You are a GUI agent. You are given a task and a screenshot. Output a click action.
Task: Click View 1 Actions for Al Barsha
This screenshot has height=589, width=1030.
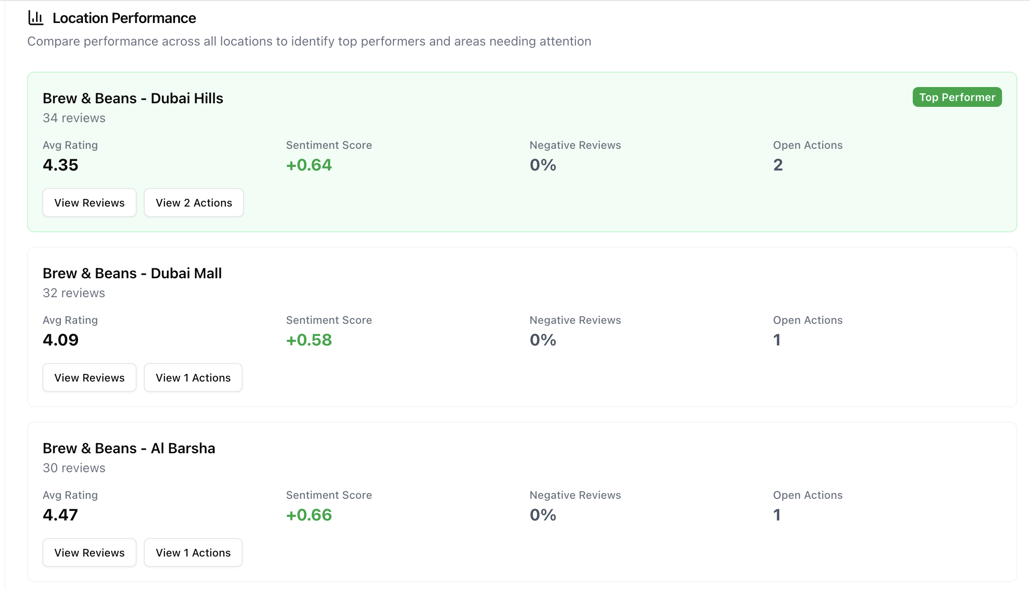[193, 553]
